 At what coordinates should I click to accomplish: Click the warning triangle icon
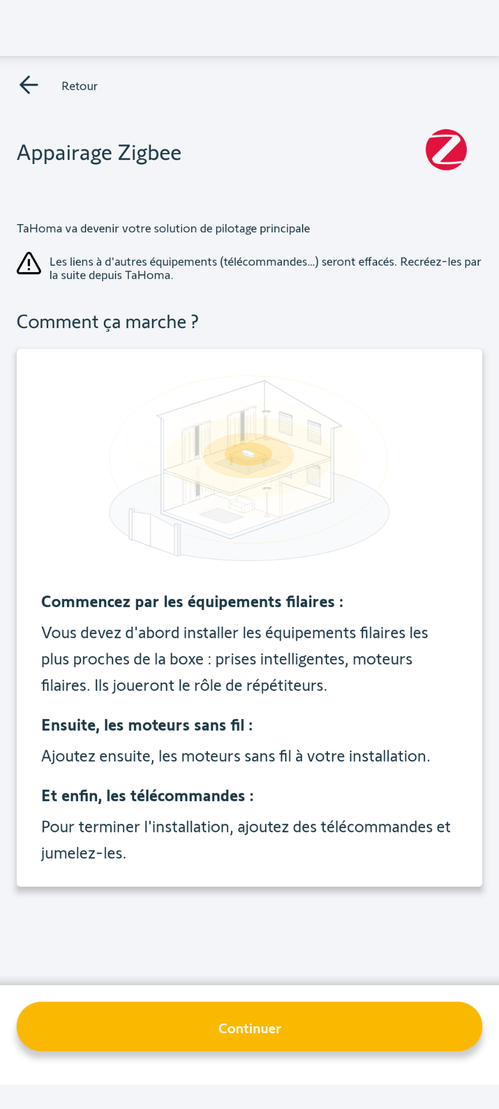29,263
